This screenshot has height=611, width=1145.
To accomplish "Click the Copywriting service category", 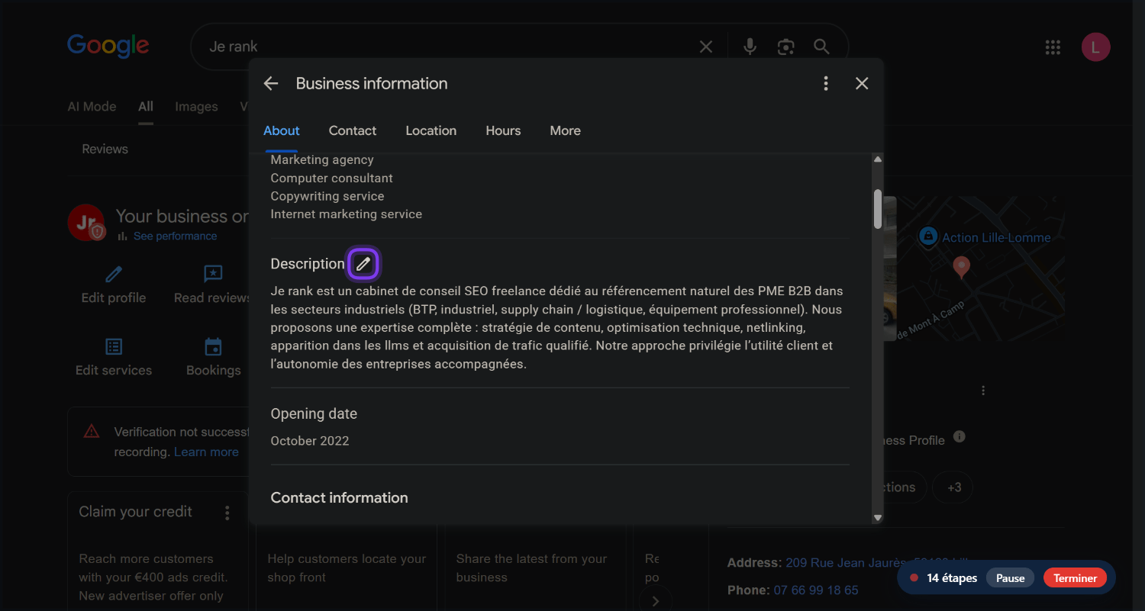I will coord(327,196).
